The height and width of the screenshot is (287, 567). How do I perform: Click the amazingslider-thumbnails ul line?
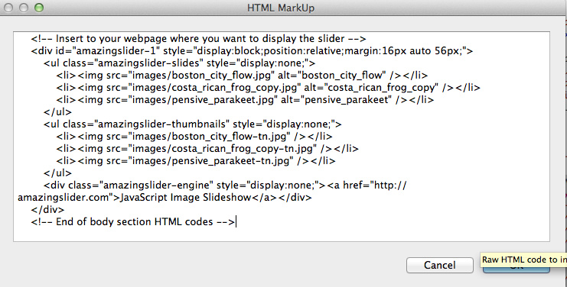192,124
